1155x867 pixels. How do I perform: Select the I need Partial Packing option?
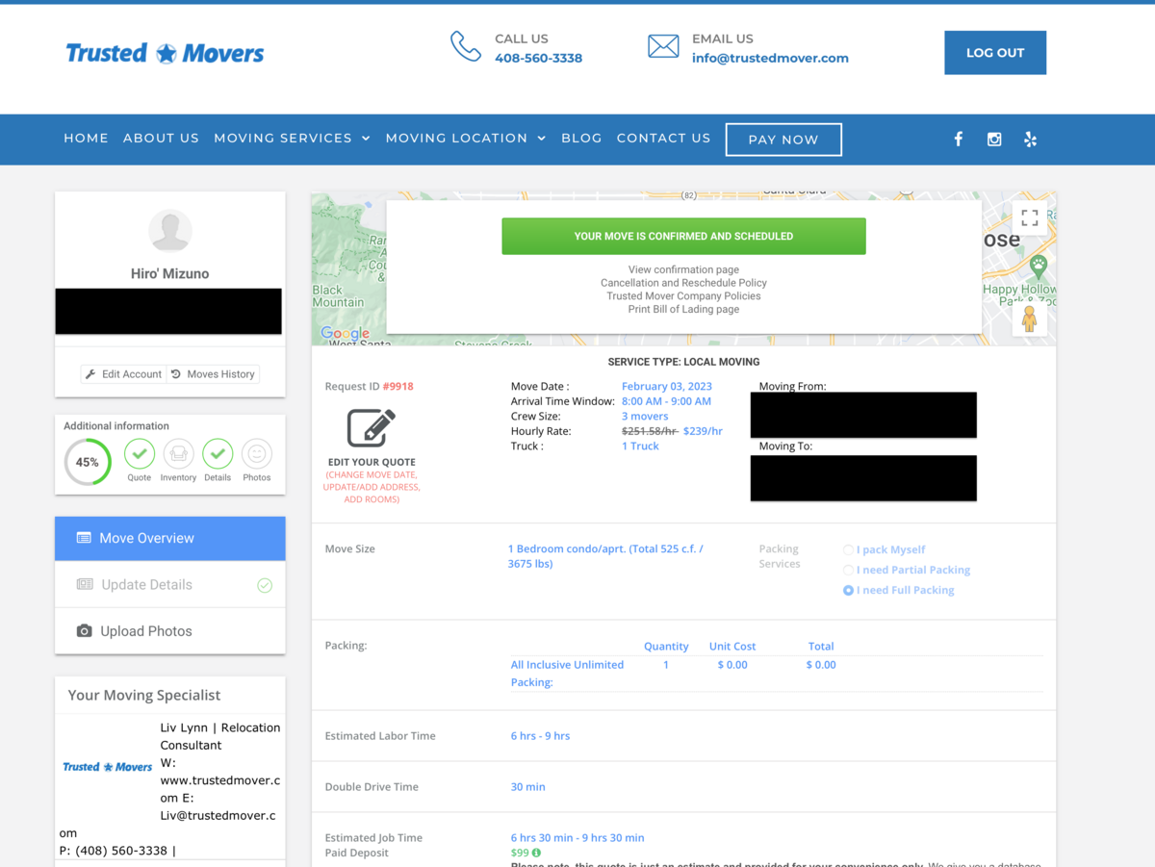click(x=848, y=570)
